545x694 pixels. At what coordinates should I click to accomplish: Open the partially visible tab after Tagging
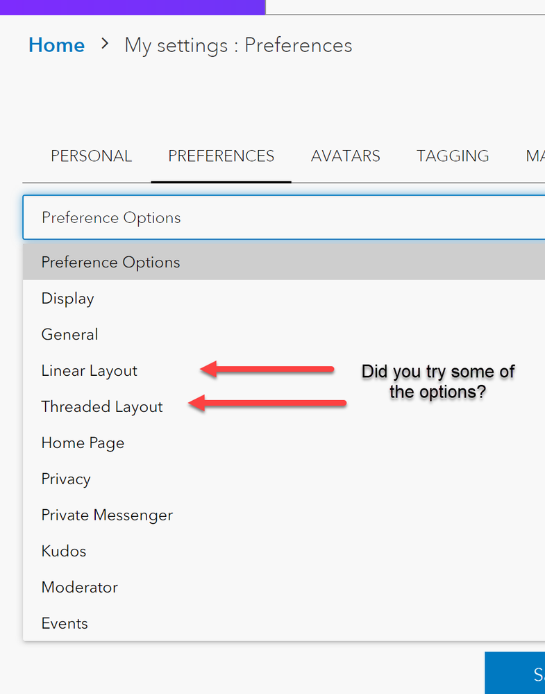pos(534,156)
